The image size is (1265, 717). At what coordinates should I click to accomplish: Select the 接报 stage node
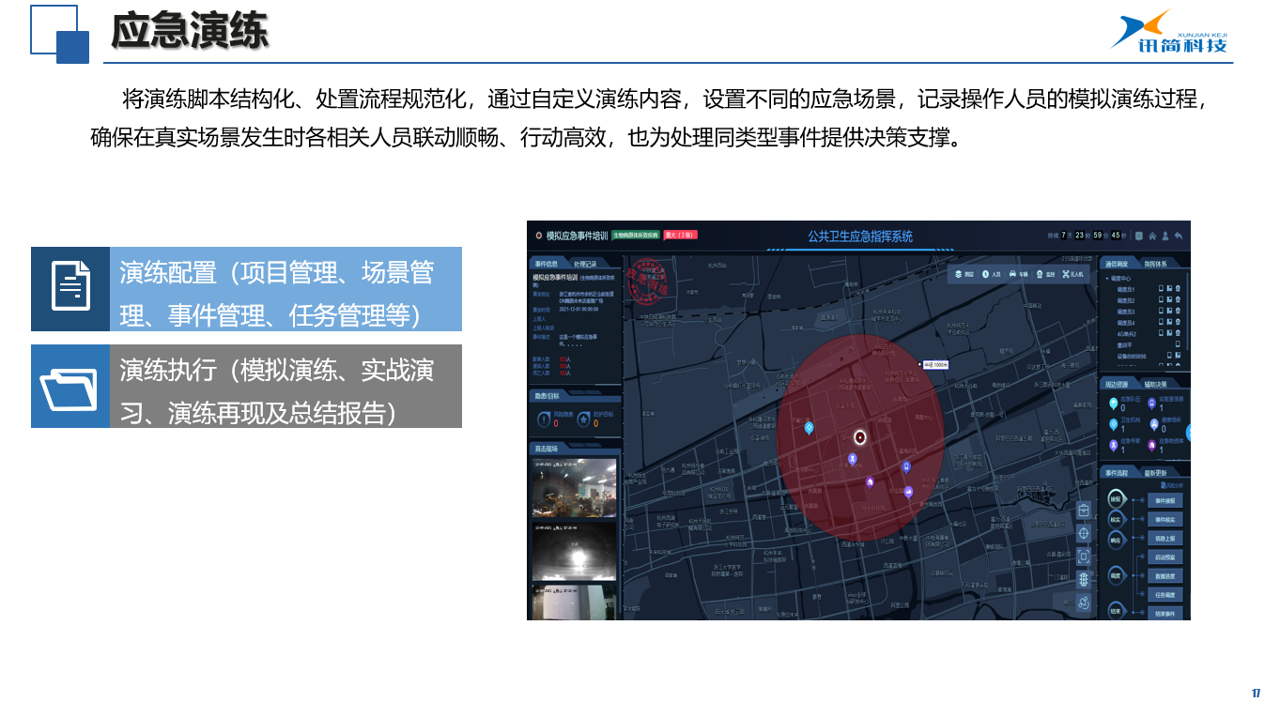[1116, 500]
